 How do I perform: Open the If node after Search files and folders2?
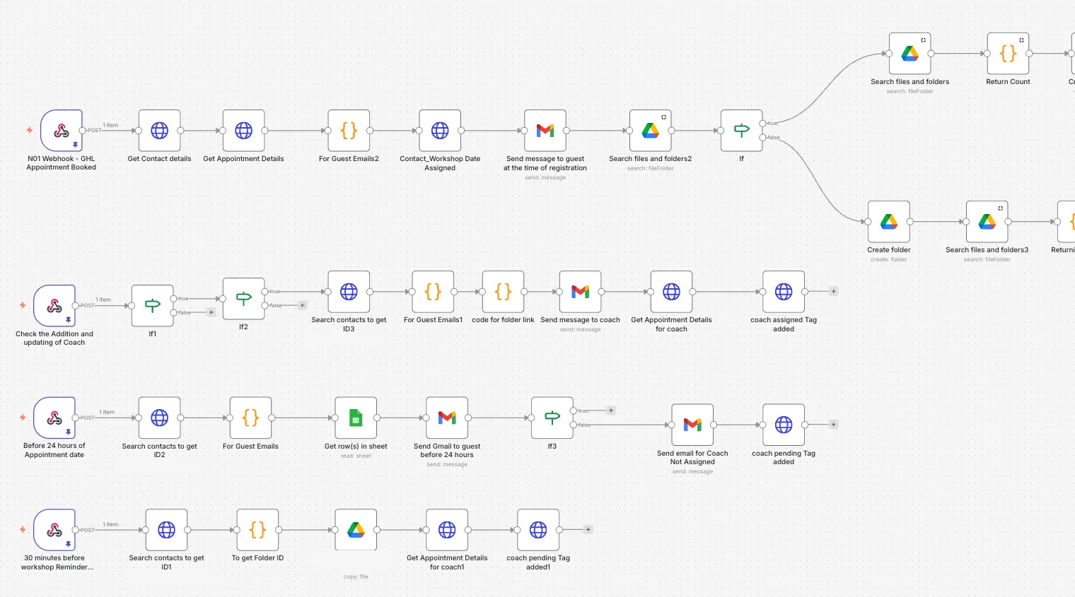(742, 130)
